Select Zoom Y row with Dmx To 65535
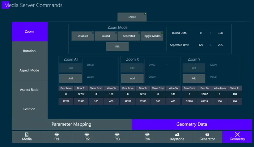The image size is (254, 147). click(212, 101)
